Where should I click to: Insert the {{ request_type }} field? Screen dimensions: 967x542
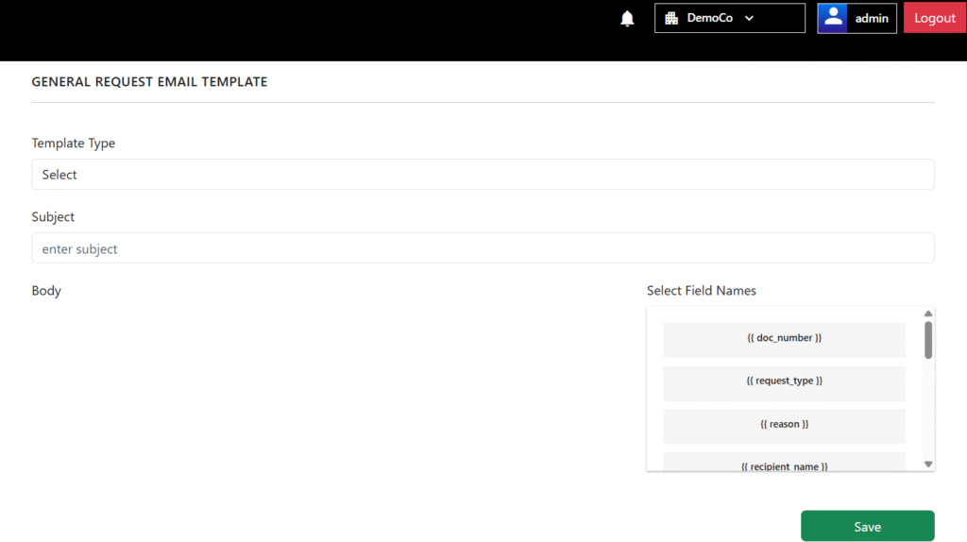[784, 382]
